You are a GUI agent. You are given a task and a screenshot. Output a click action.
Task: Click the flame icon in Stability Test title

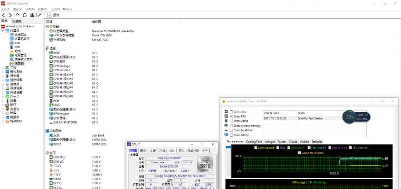(224, 101)
